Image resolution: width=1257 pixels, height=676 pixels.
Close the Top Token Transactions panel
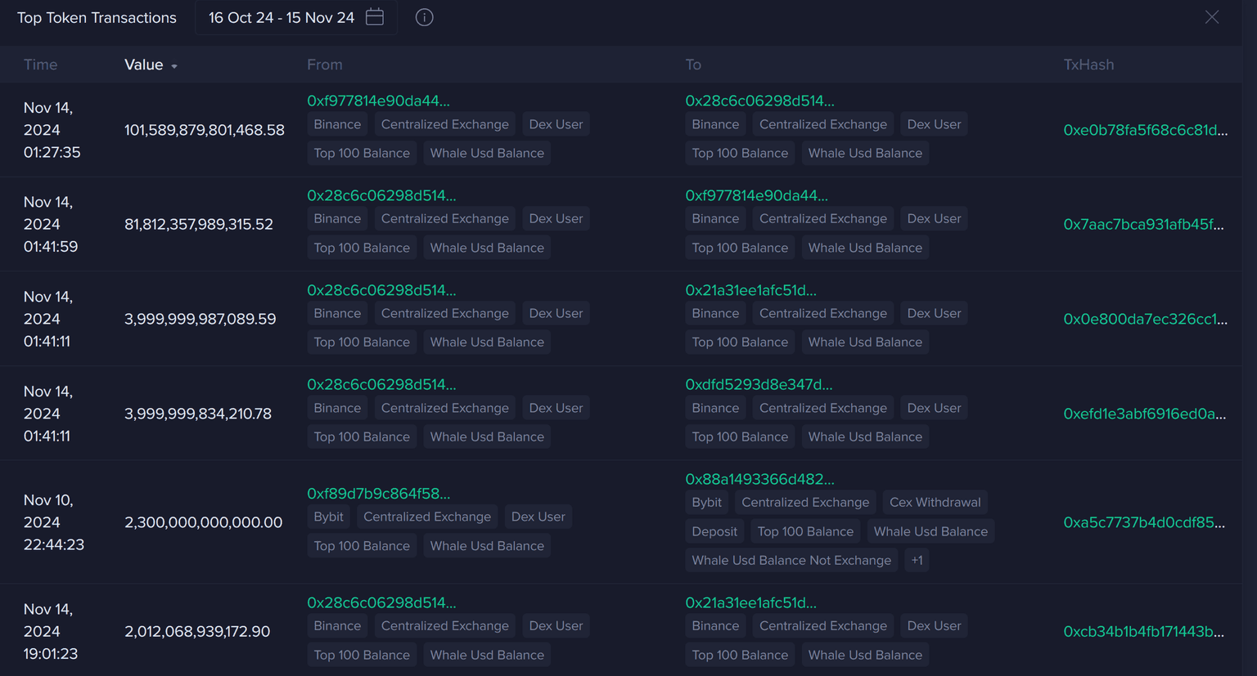[1212, 17]
